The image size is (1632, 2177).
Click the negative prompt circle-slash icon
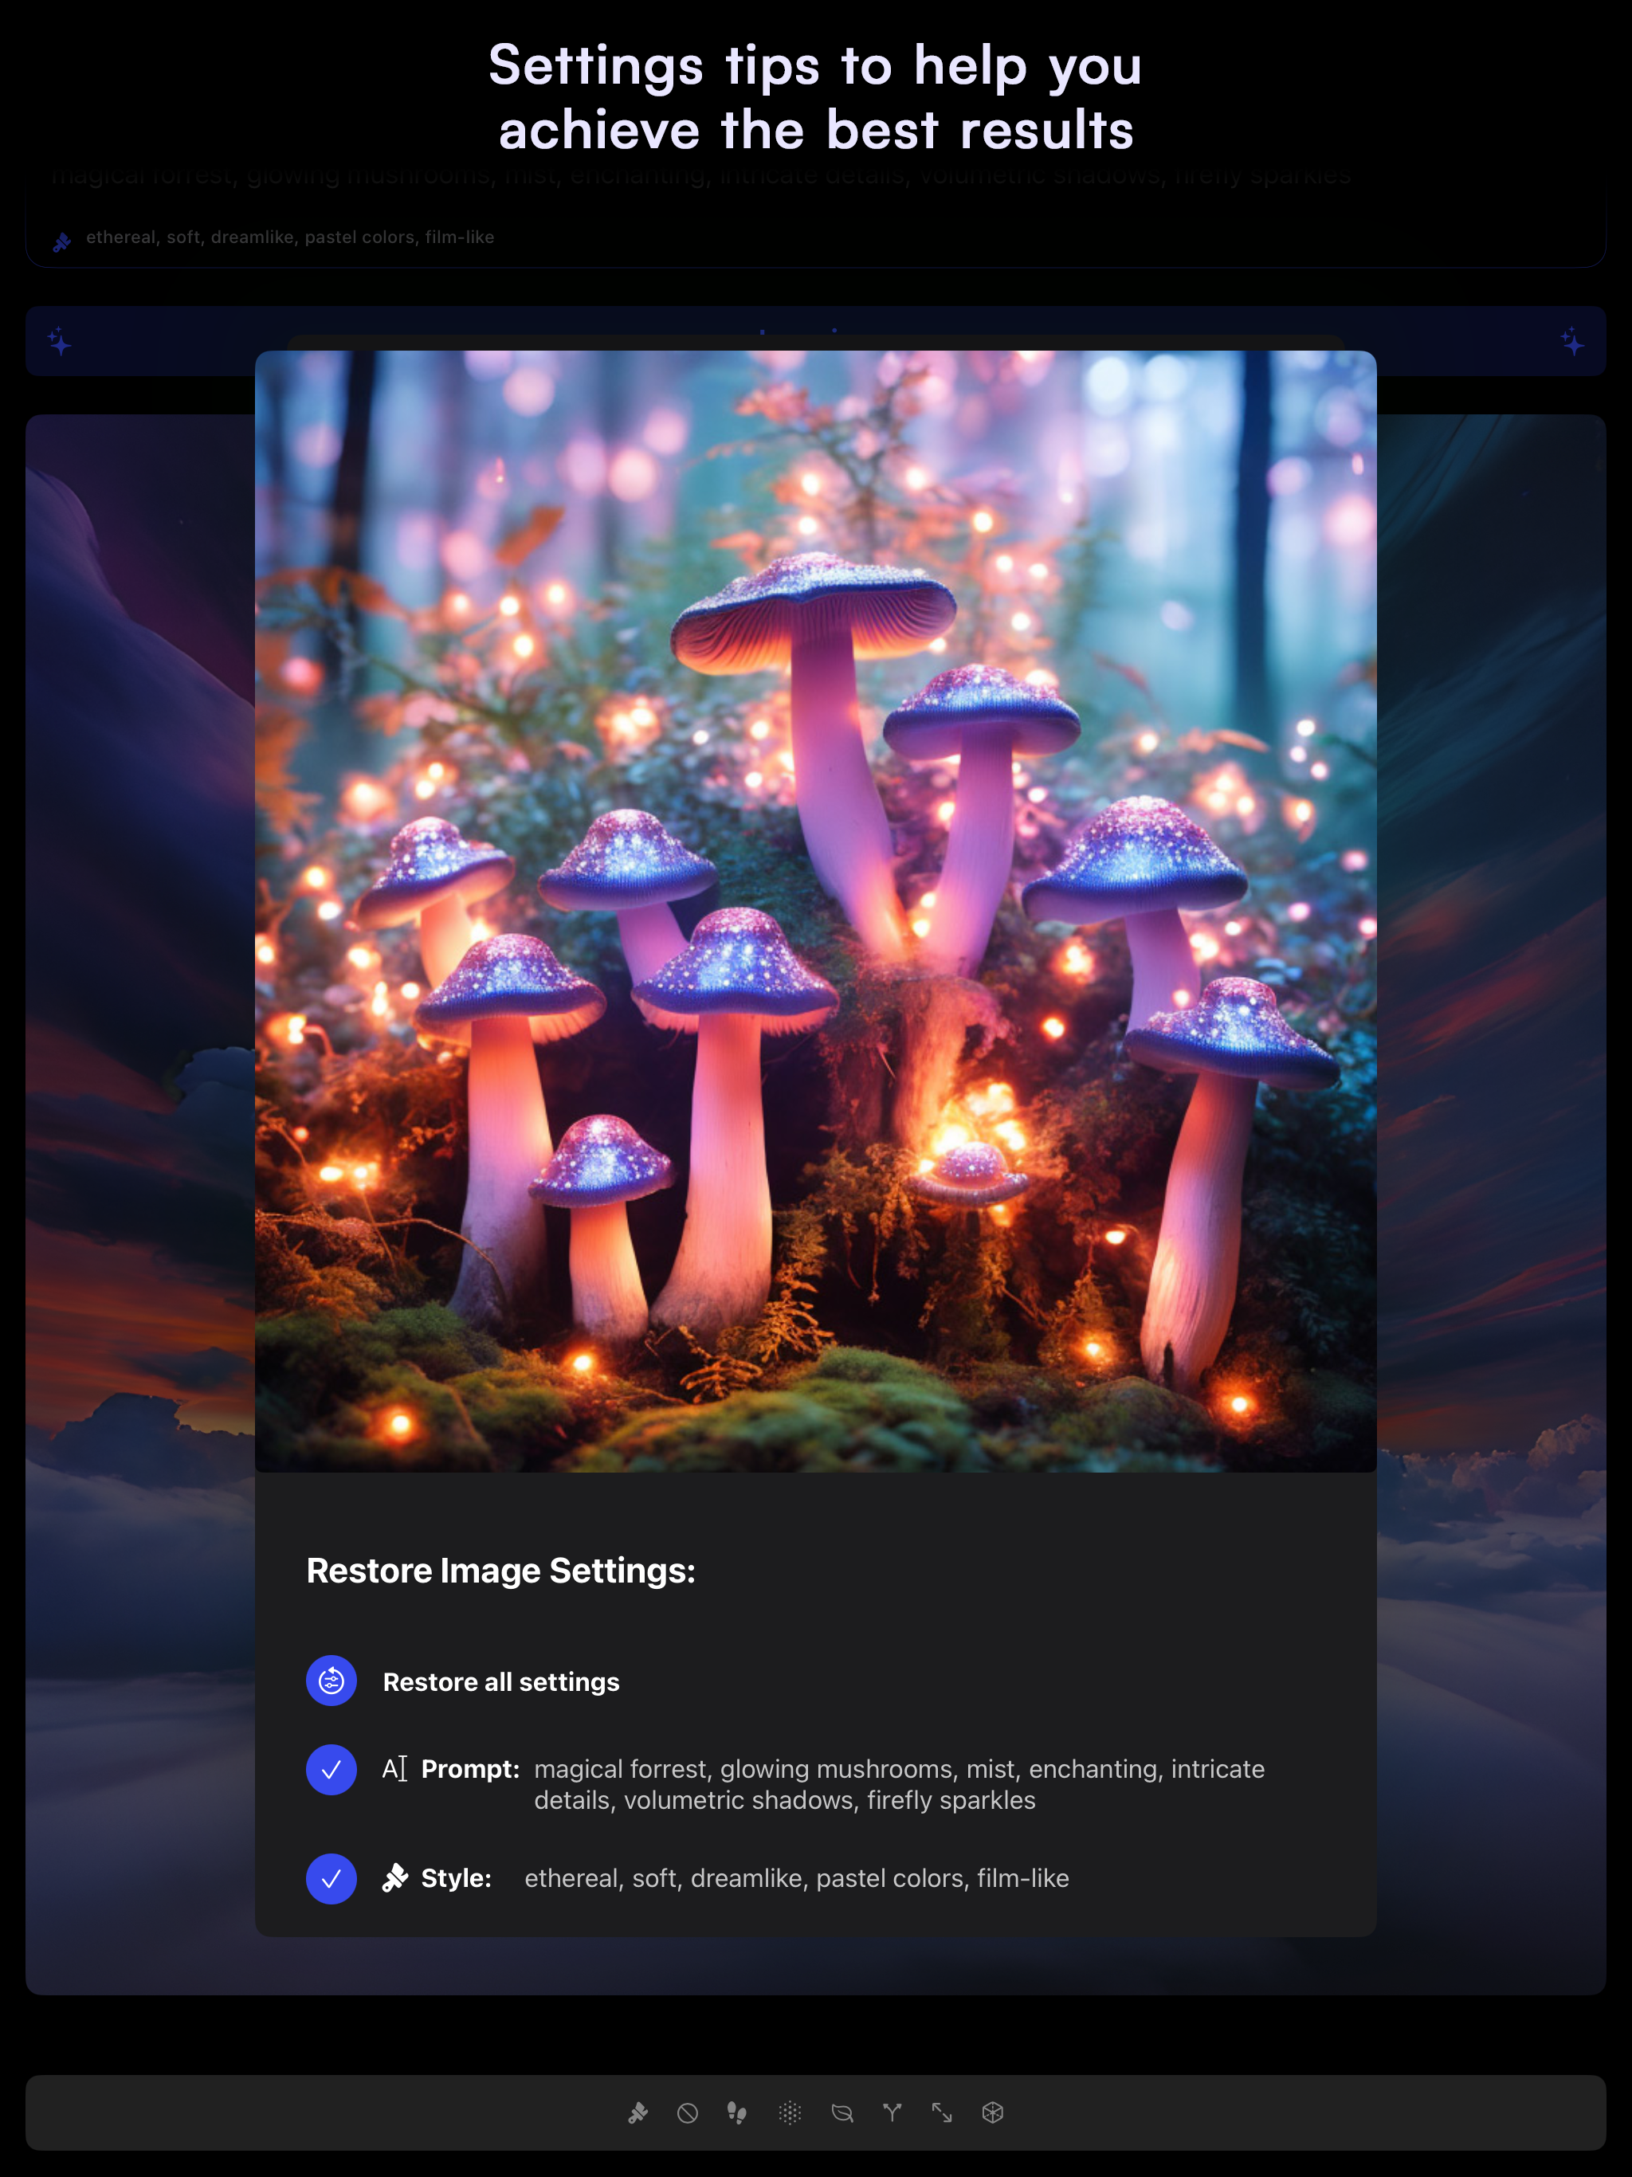(687, 2113)
